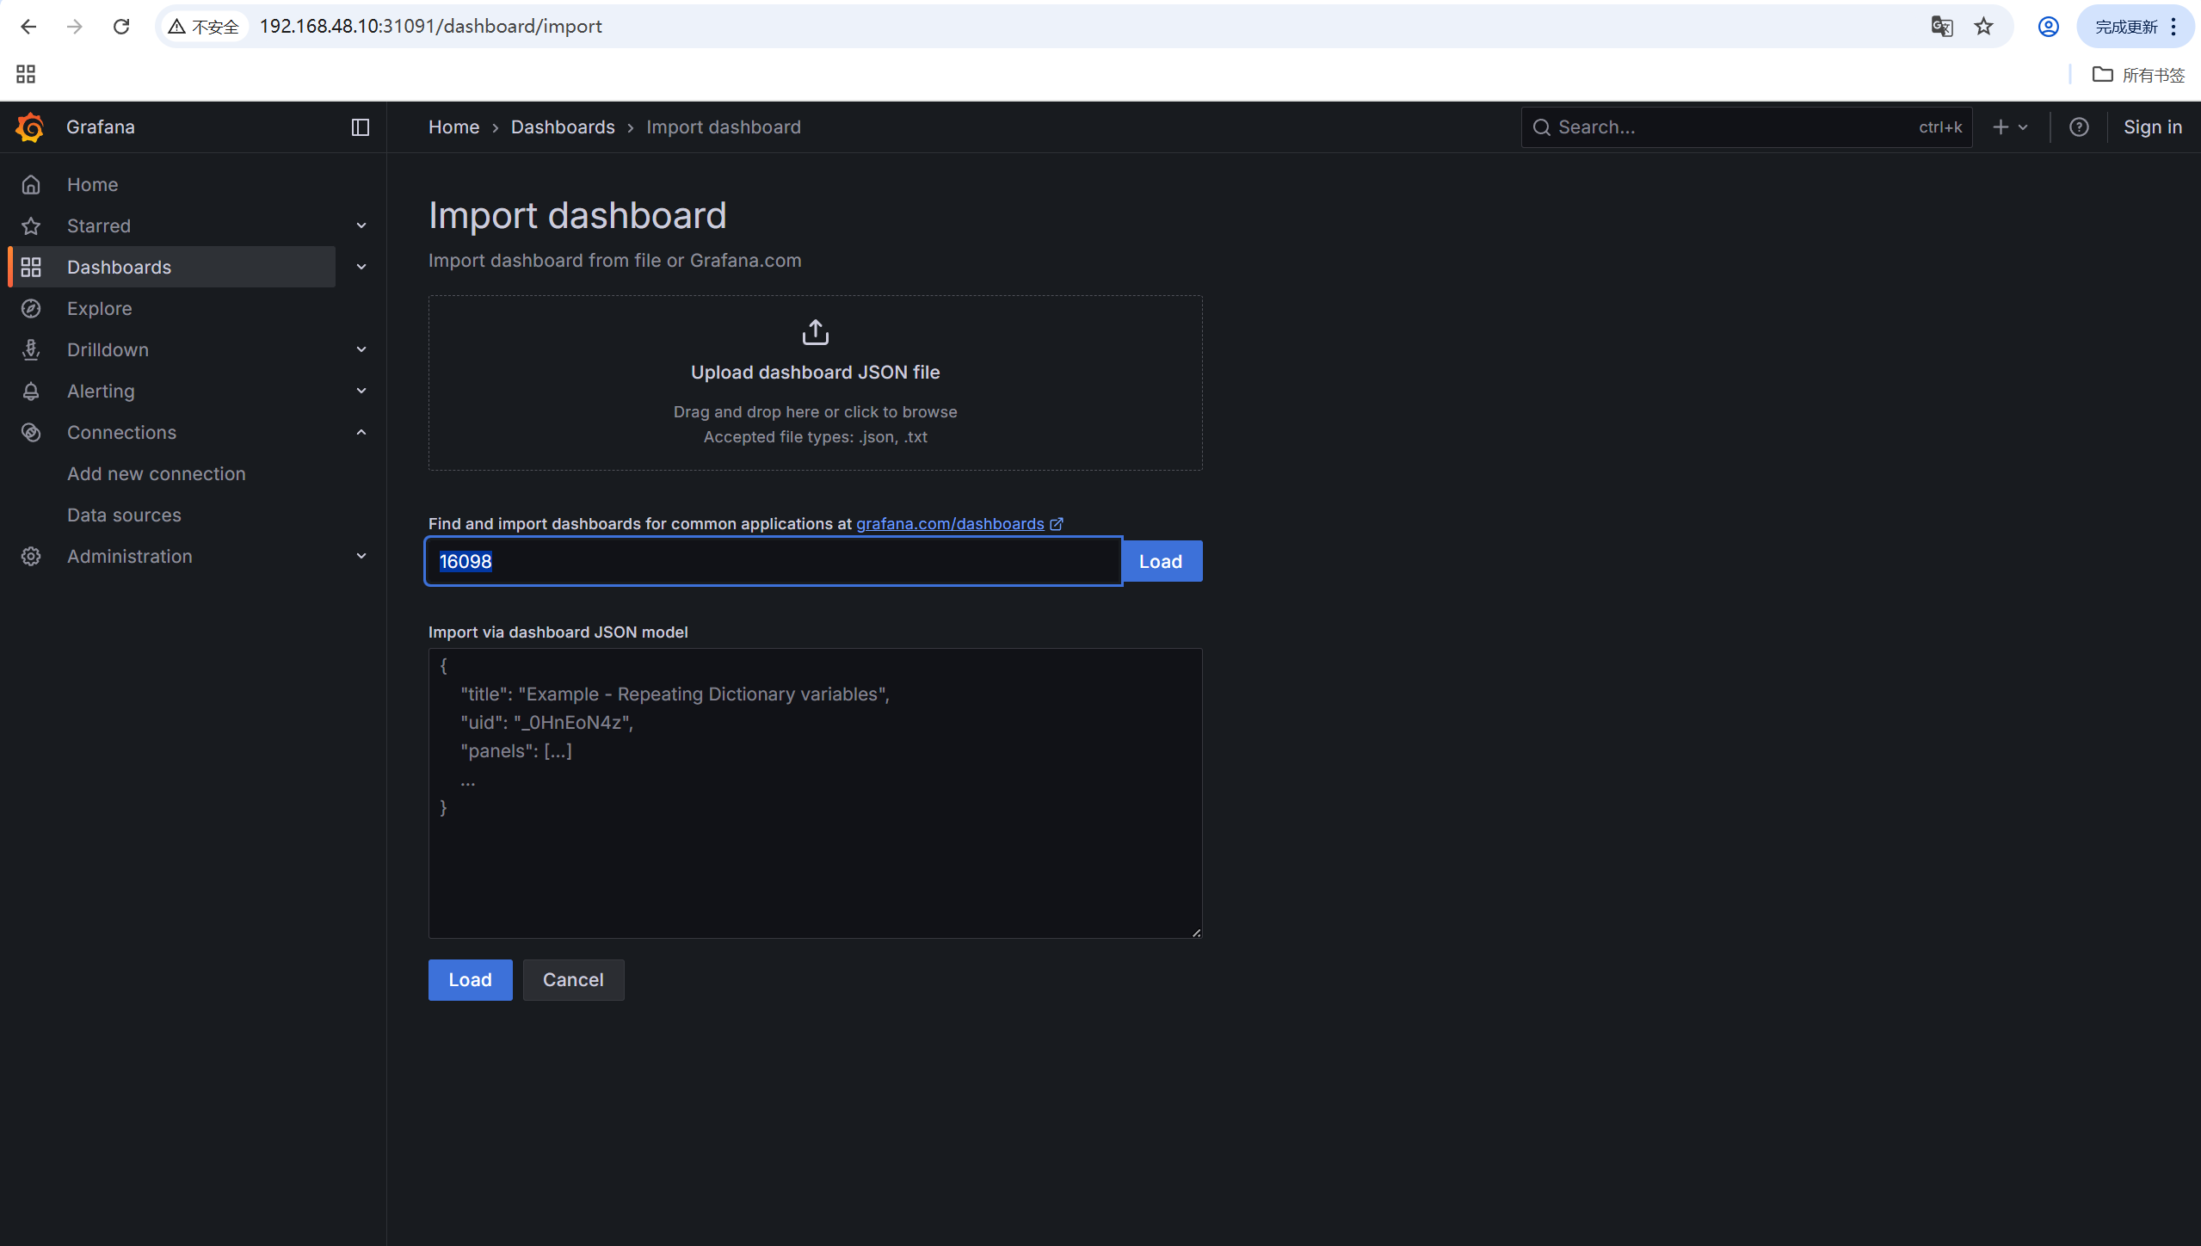The height and width of the screenshot is (1246, 2201).
Task: Click the browser forward arrow
Action: point(75,27)
